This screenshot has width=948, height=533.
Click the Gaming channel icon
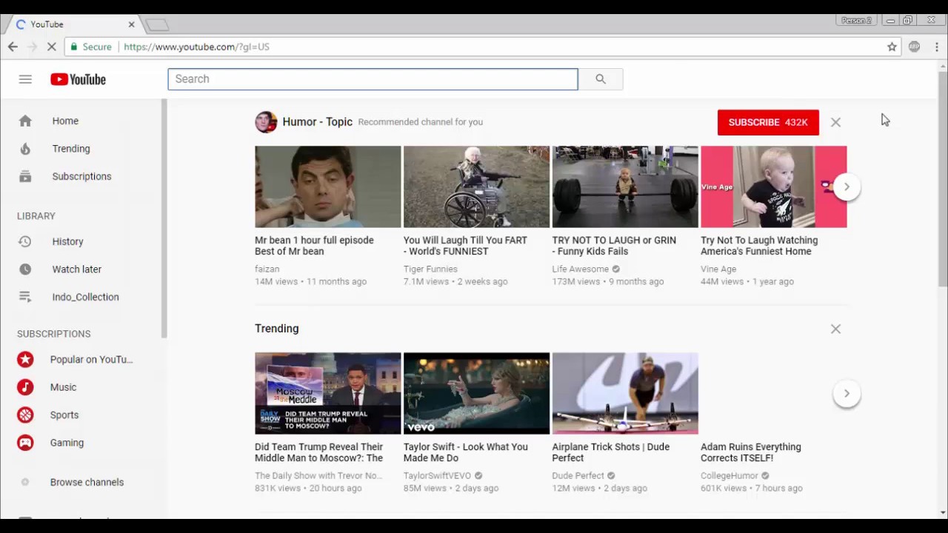tap(25, 443)
